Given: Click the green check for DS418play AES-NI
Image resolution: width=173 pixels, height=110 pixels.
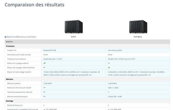Looking at the screenshot, I should click(x=109, y=68).
